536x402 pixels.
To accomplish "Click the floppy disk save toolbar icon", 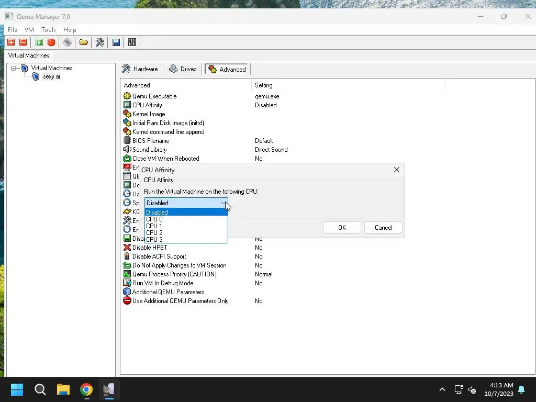I will [x=116, y=42].
